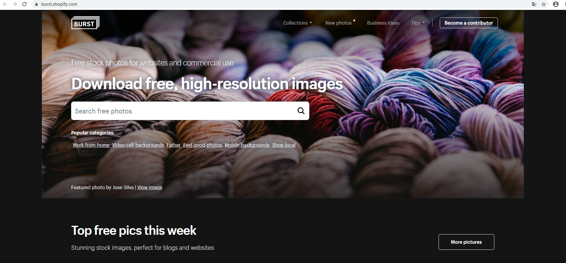Open the New photos menu item

coord(339,23)
